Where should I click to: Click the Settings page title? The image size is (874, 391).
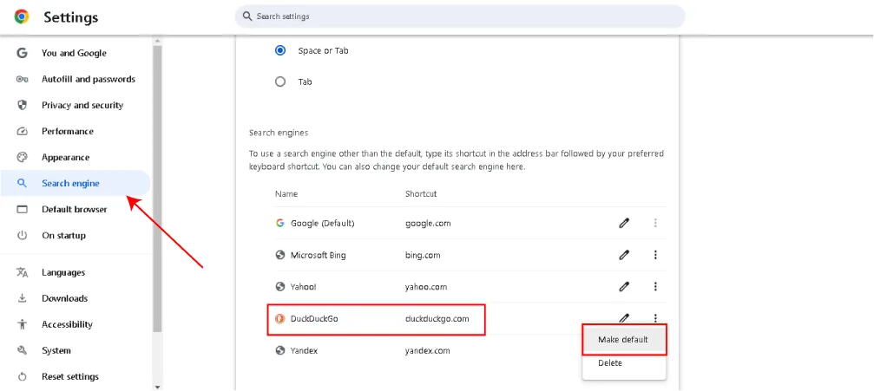pos(71,17)
